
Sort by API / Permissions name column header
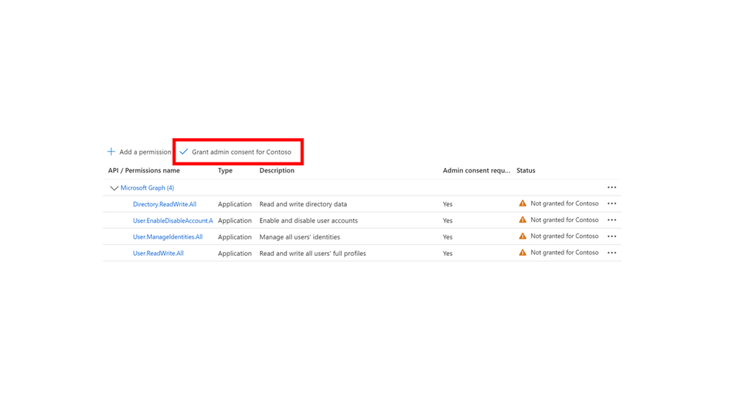144,170
